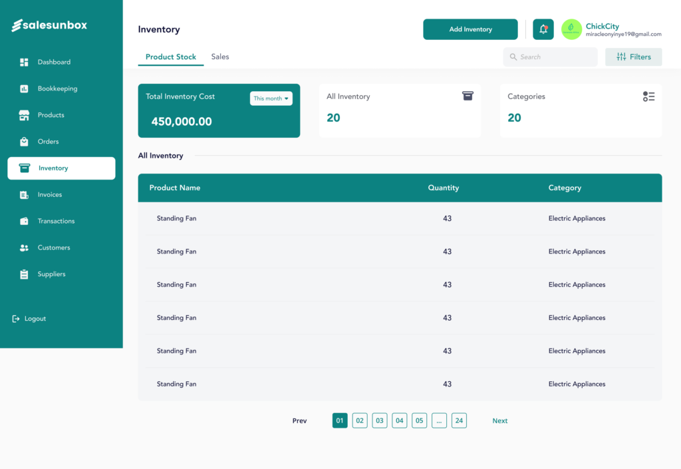Jump to page 24
This screenshot has height=469, width=681.
(x=459, y=420)
